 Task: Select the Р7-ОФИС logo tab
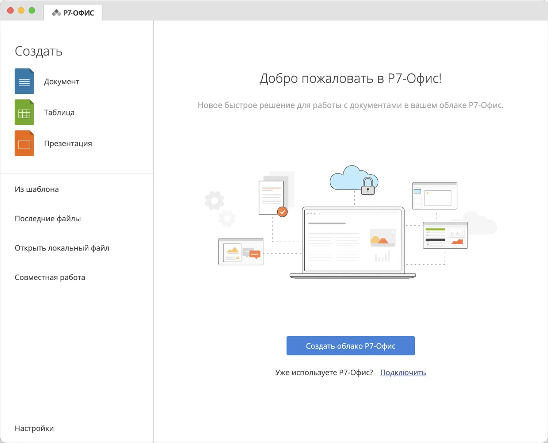73,13
